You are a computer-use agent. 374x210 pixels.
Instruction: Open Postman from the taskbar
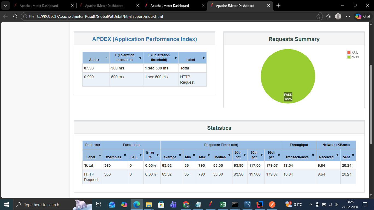point(272,205)
